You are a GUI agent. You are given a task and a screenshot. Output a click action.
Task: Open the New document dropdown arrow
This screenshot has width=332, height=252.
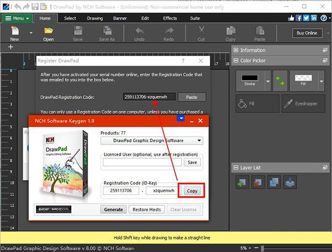[x=31, y=33]
